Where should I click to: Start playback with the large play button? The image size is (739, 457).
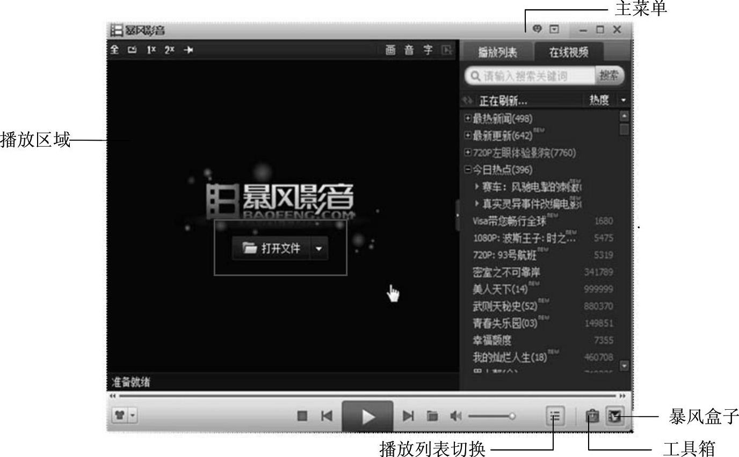tap(368, 416)
